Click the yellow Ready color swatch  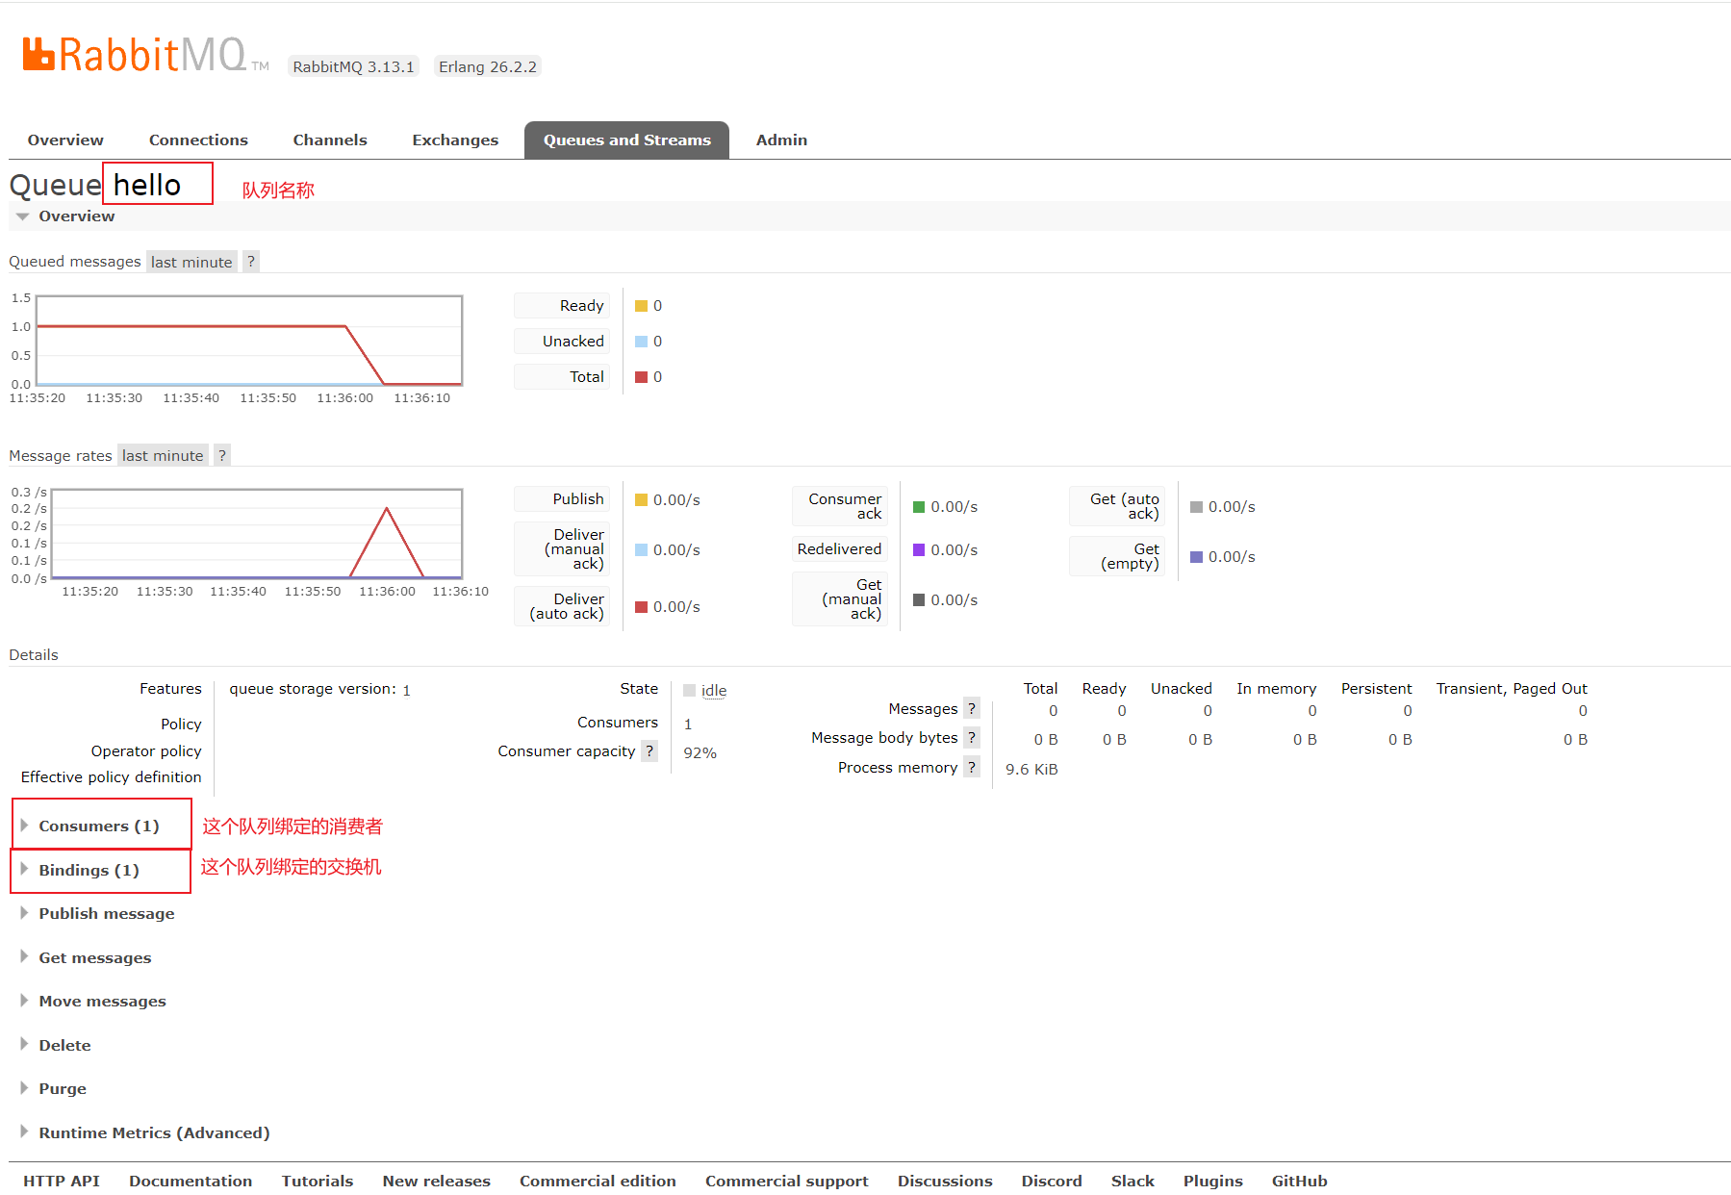pyautogui.click(x=641, y=306)
